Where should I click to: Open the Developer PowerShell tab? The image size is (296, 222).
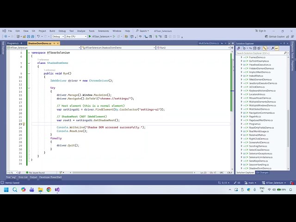click(x=50, y=177)
